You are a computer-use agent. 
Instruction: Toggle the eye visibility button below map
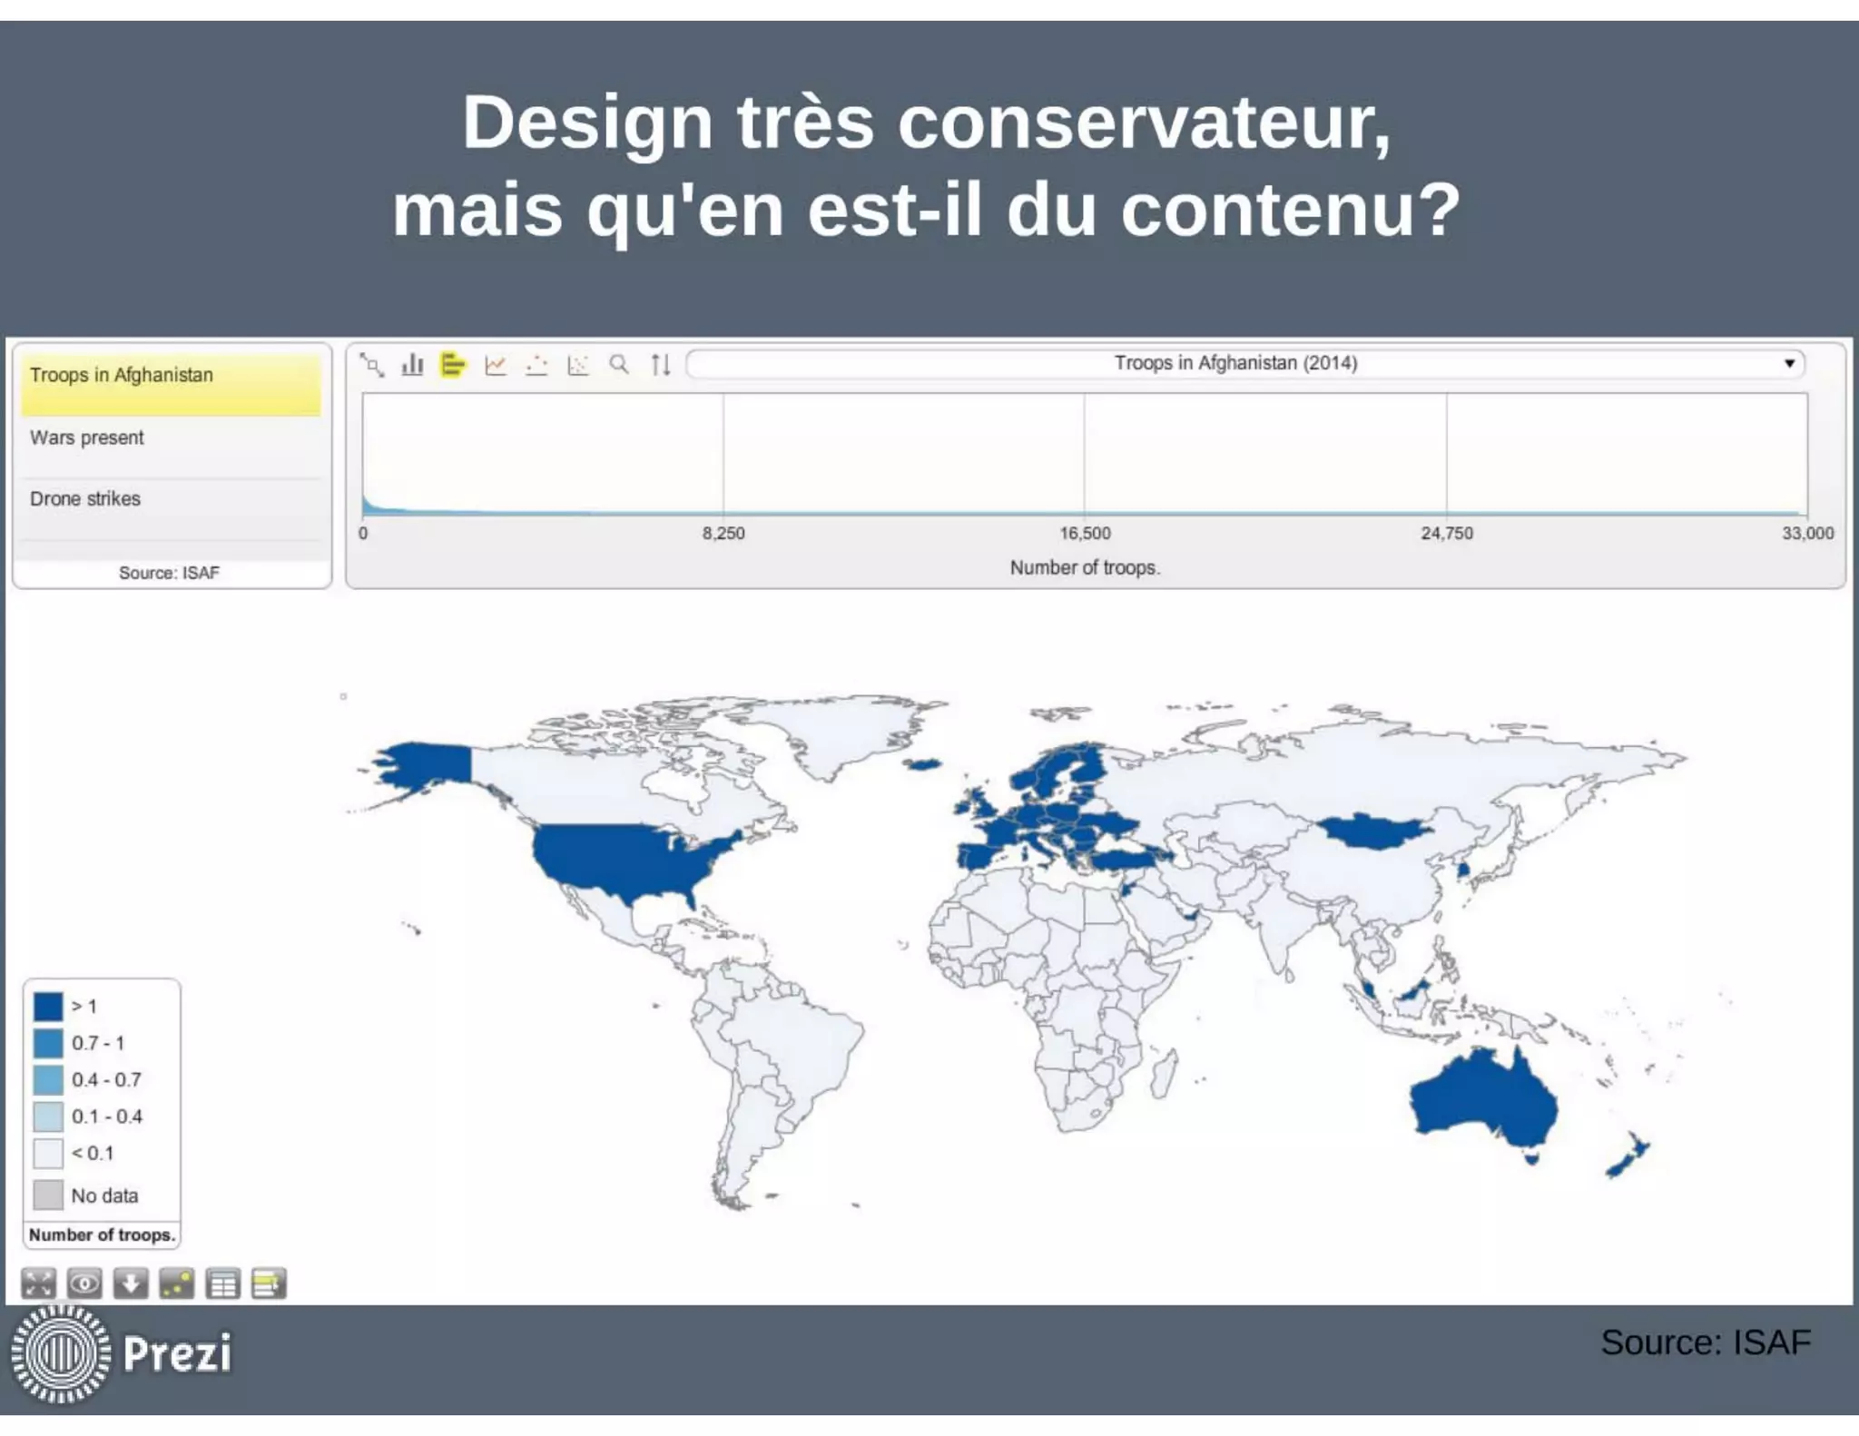(84, 1284)
